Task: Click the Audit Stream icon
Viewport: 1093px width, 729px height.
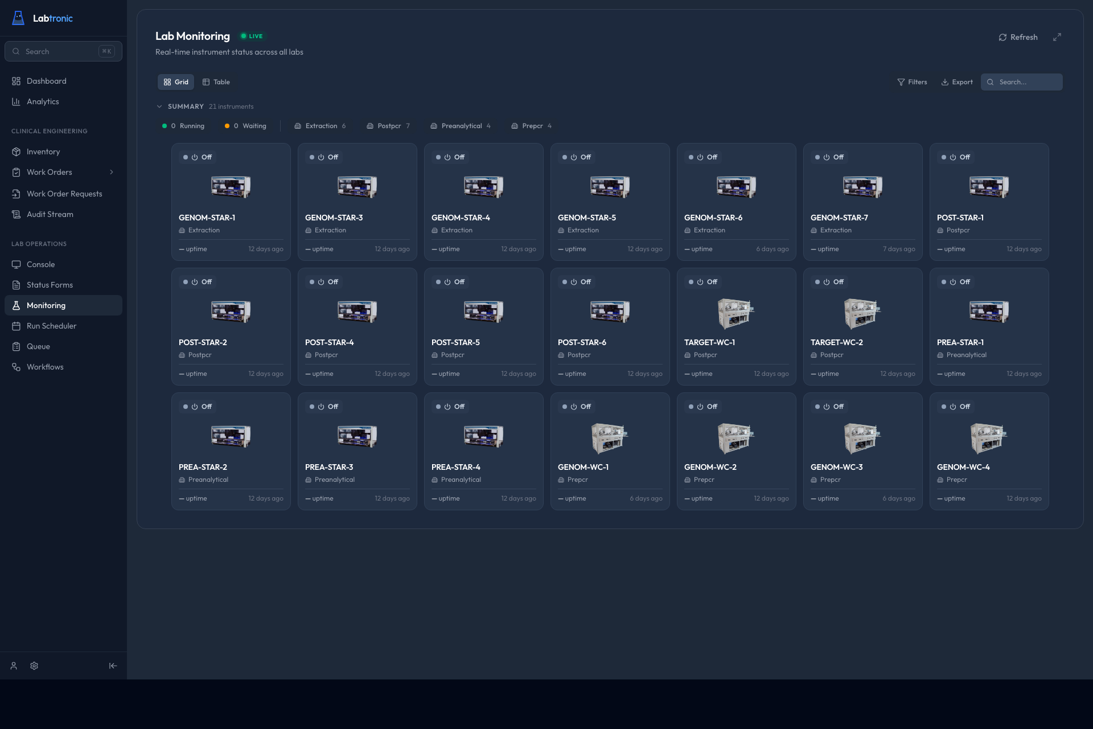Action: click(x=17, y=214)
